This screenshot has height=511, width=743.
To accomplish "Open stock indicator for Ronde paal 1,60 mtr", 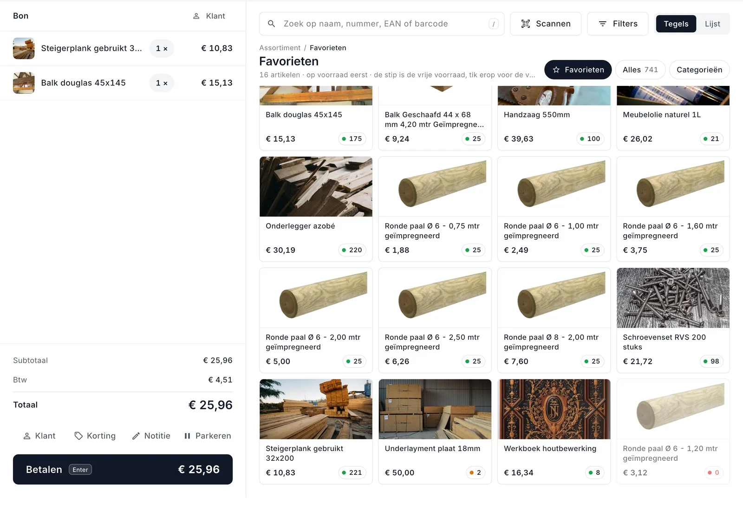I will (711, 250).
